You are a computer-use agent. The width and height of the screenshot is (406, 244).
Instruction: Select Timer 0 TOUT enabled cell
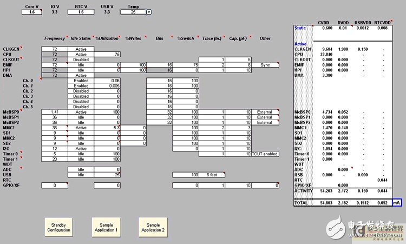[265, 154]
